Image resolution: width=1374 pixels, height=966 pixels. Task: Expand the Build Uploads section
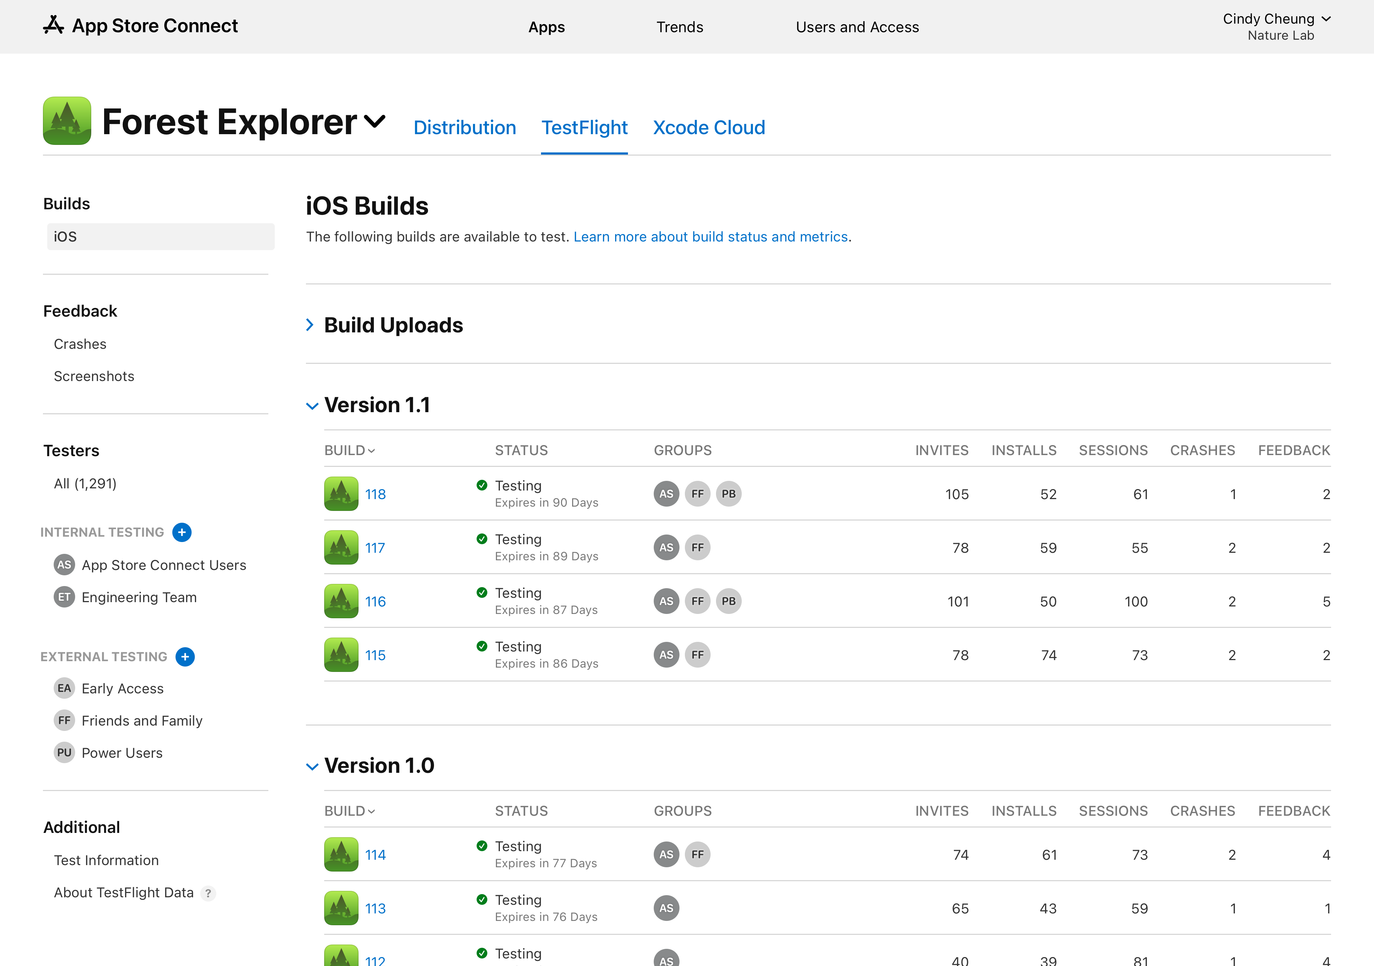[x=310, y=325]
